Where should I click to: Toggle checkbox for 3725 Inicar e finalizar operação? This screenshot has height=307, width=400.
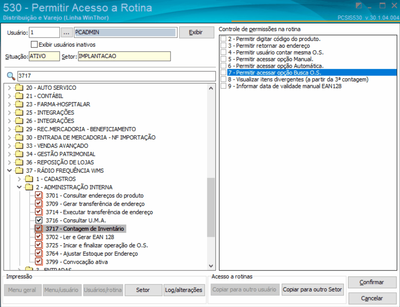point(39,245)
